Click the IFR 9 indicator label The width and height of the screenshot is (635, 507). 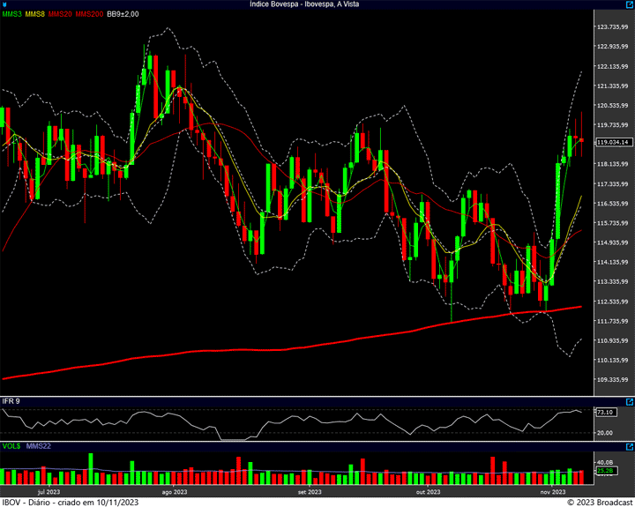pos(11,401)
